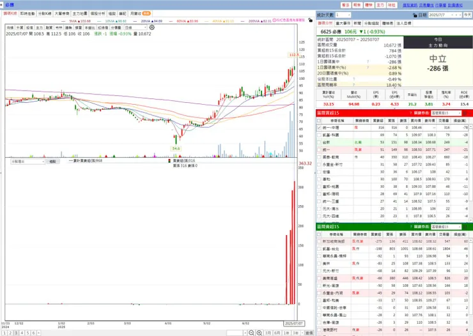
Task: Check the 新加坡商瑞銀 seller row checkbox
Action: pyautogui.click(x=319, y=241)
